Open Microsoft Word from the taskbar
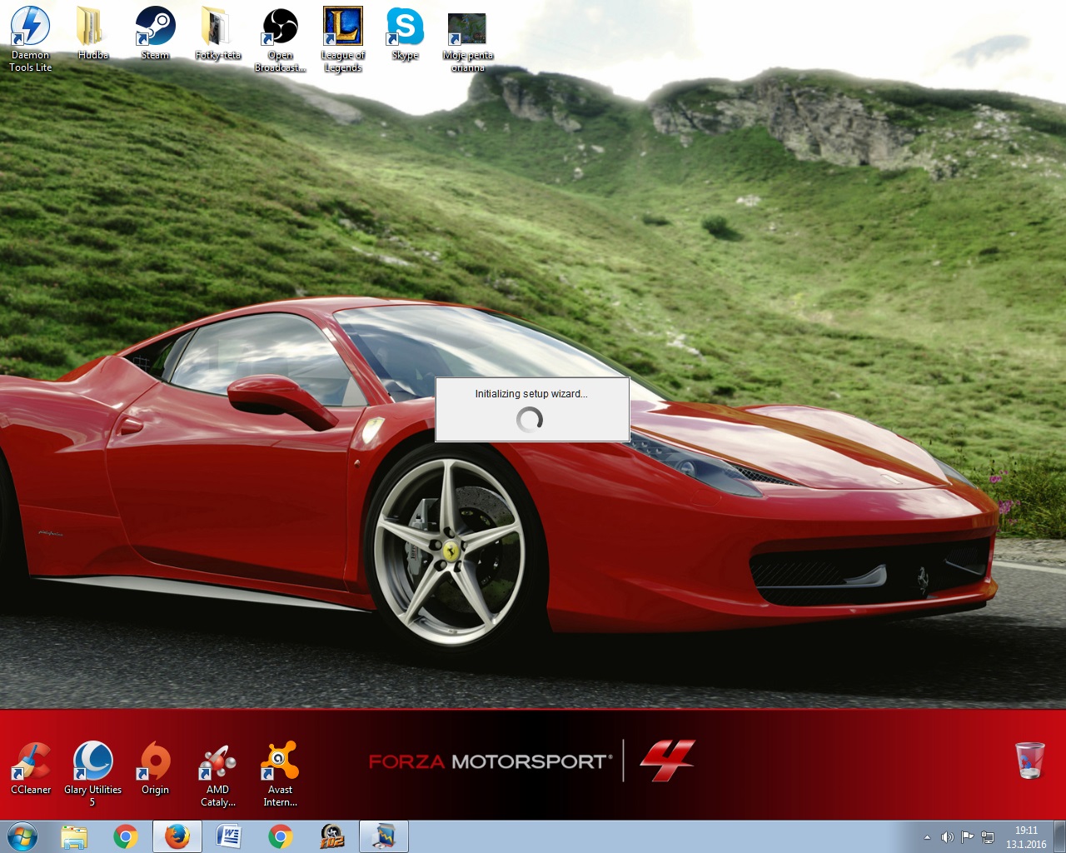Screen dimensions: 1066x853 (x=228, y=836)
